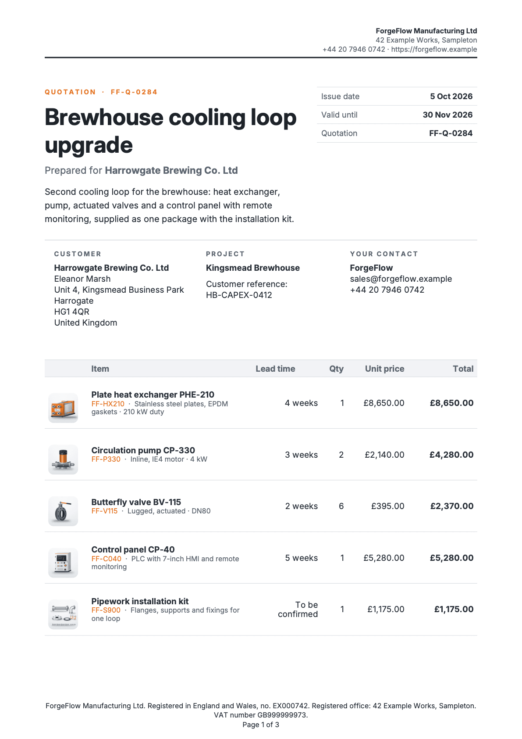Click the total '£1,175.00' in bold

point(454,609)
